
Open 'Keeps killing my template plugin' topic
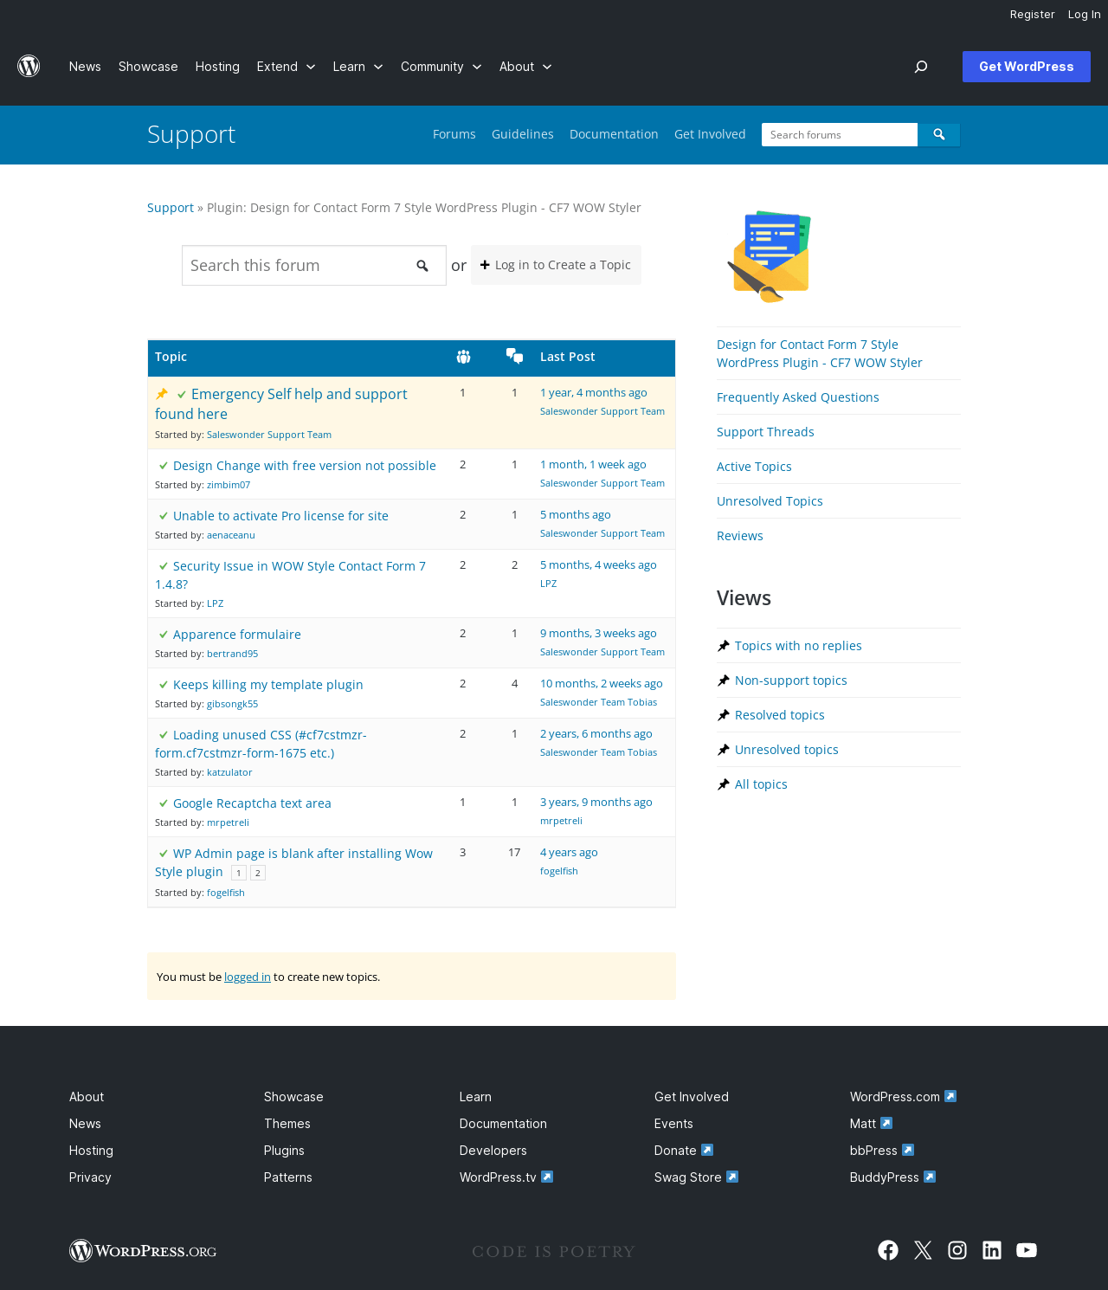268,685
